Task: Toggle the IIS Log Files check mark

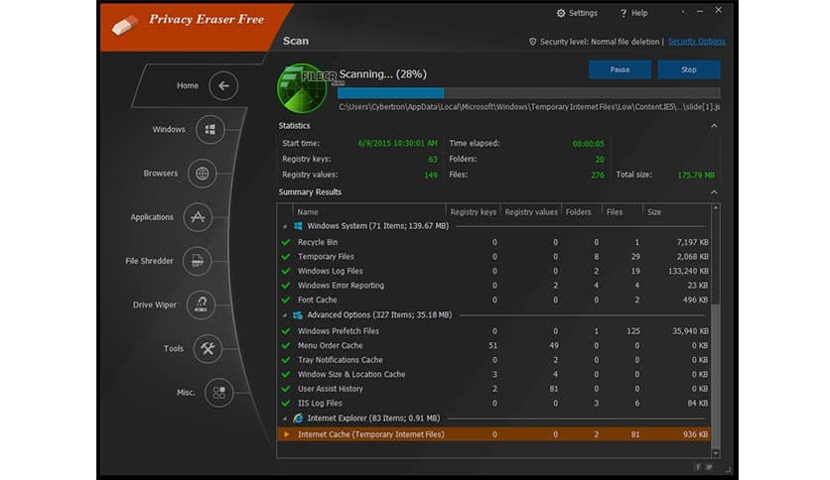Action: point(286,404)
